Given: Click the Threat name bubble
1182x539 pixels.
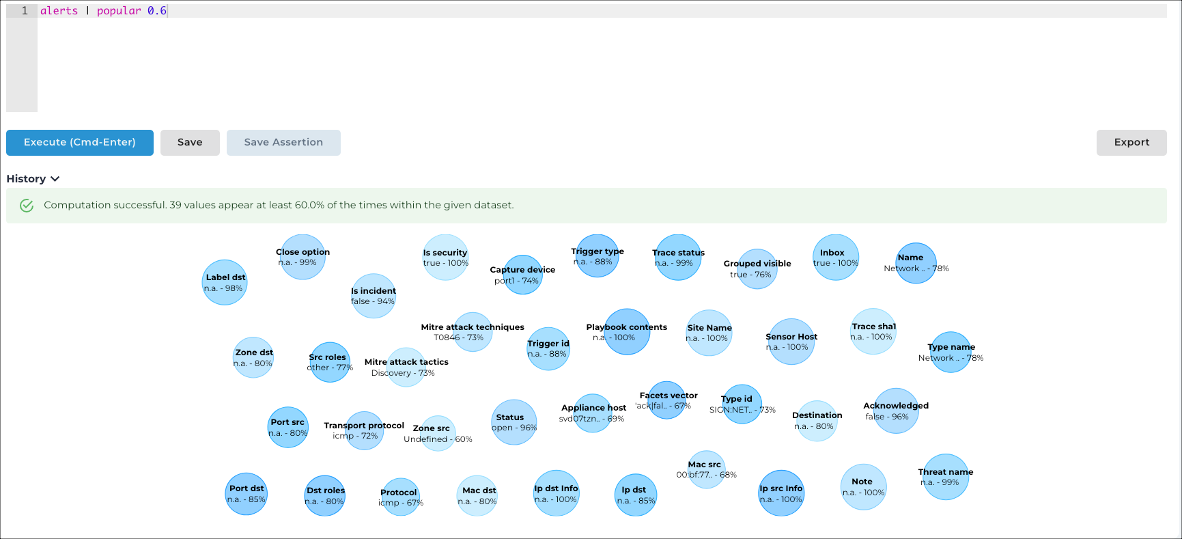Looking at the screenshot, I should [x=946, y=477].
